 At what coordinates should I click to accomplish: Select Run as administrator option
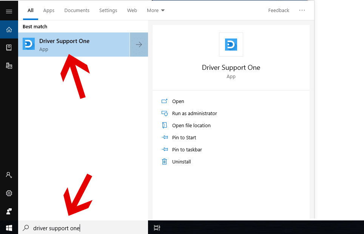click(194, 113)
